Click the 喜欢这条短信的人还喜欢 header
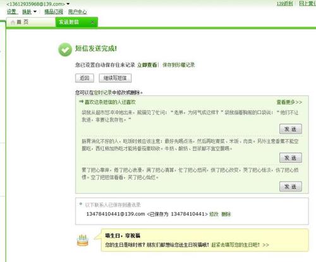Image resolution: width=316 pixels, height=262 pixels. coord(110,102)
